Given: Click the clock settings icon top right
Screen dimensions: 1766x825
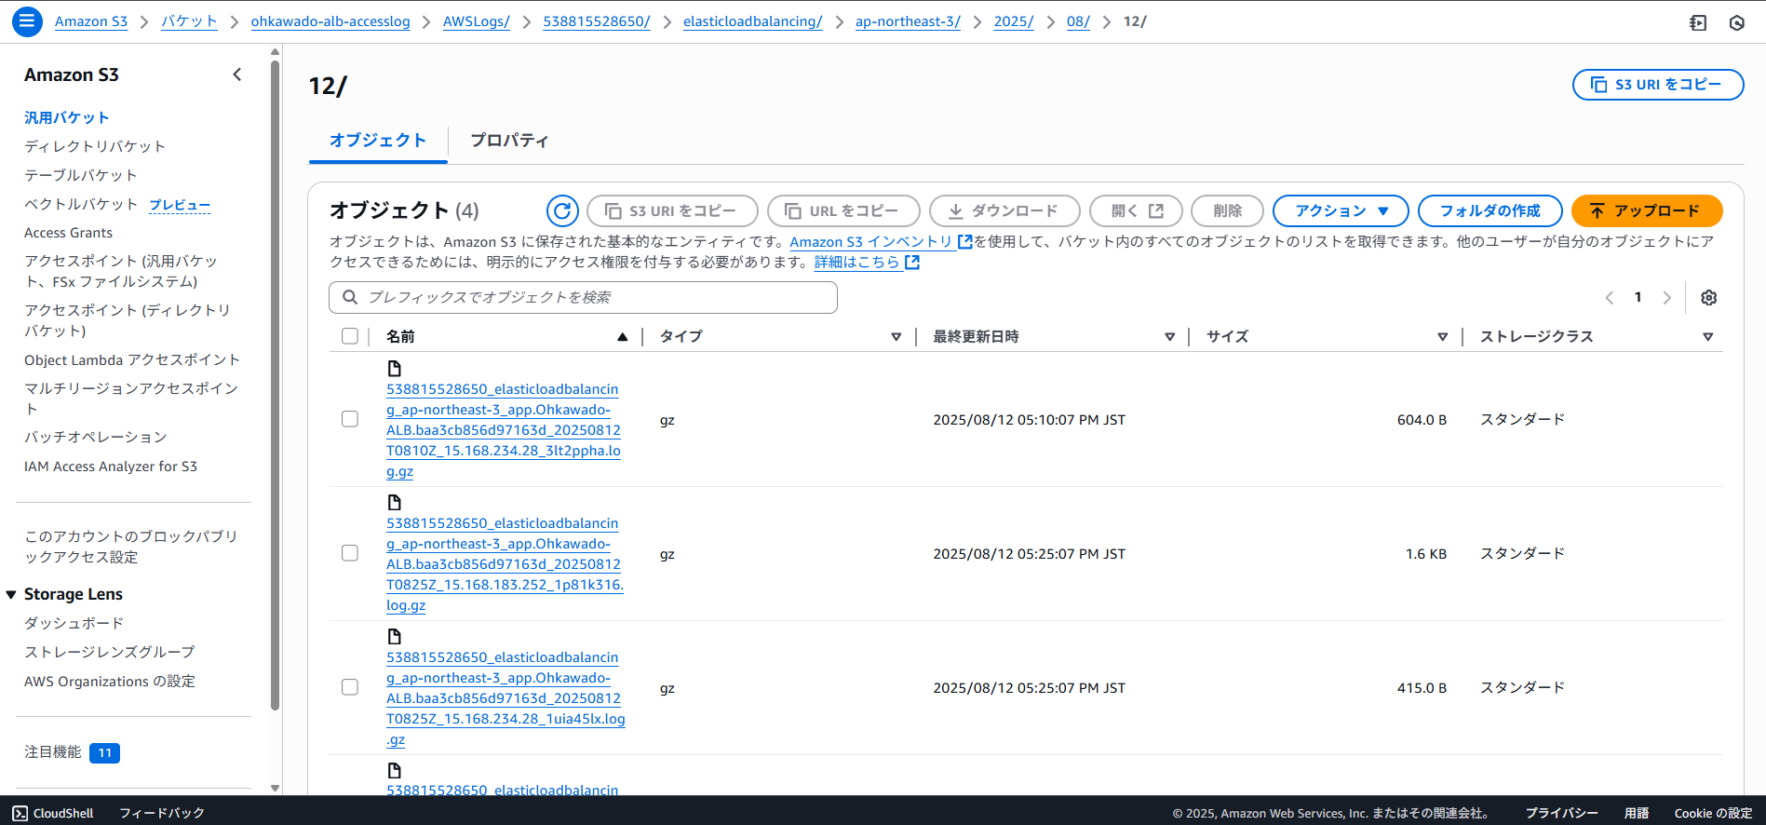Looking at the screenshot, I should point(1737,22).
